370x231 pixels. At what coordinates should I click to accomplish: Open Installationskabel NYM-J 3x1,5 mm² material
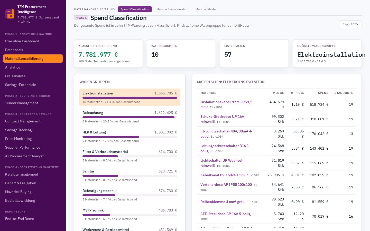point(226,104)
